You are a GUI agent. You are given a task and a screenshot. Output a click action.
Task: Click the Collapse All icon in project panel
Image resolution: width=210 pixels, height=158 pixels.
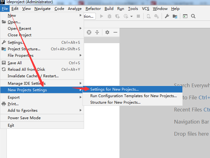97,32
